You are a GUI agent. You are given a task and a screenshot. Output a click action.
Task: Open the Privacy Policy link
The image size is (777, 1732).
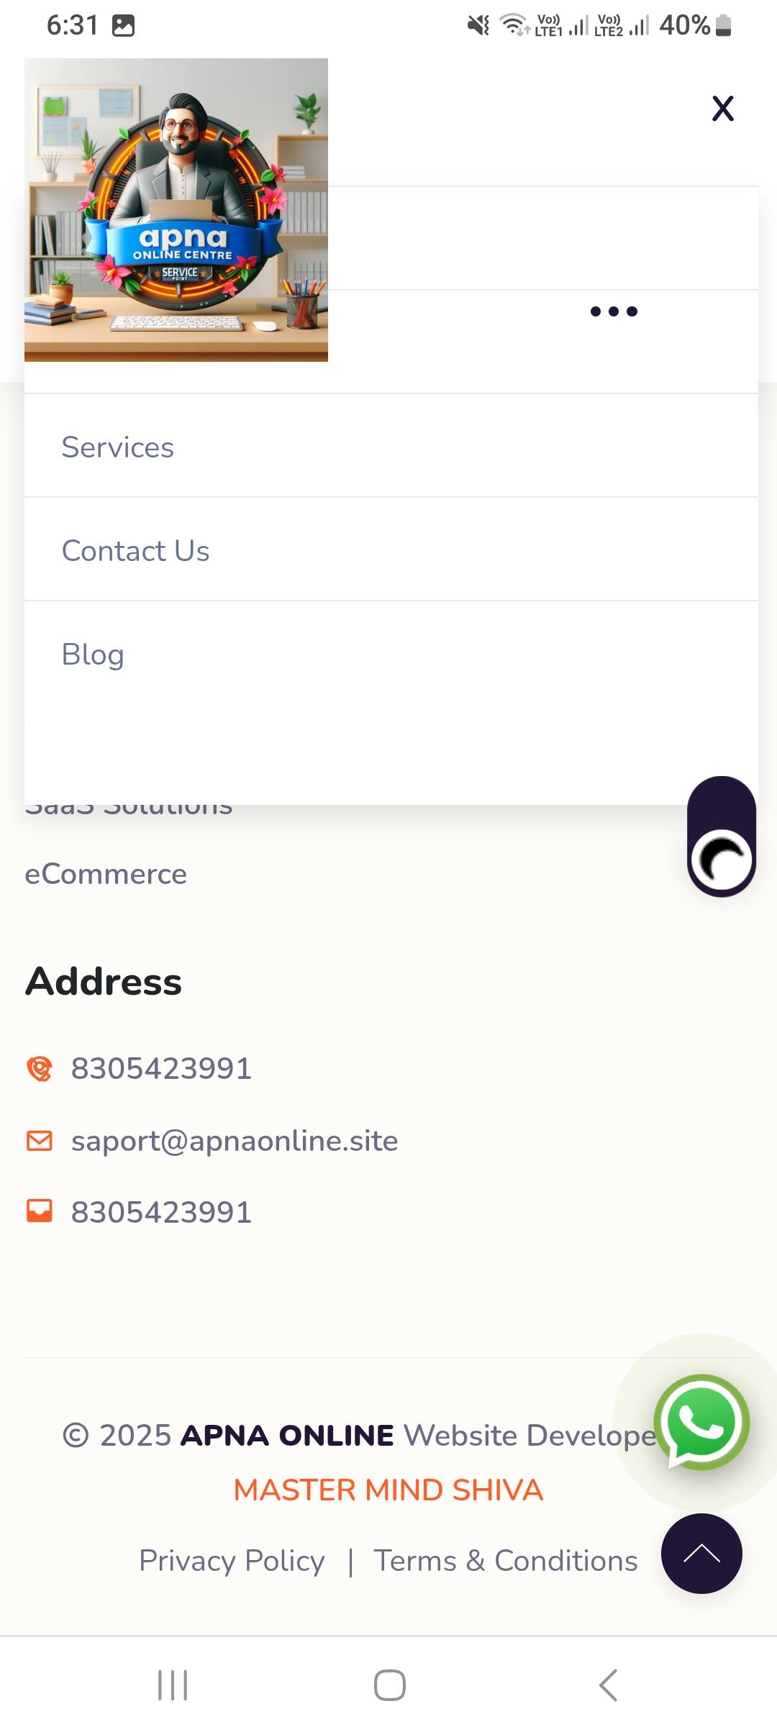(232, 1561)
